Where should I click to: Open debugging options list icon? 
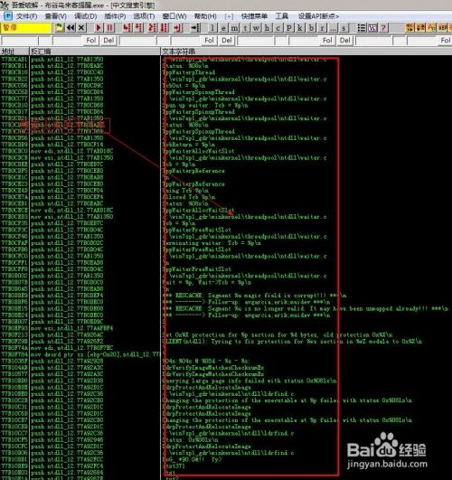pyautogui.click(x=362, y=28)
